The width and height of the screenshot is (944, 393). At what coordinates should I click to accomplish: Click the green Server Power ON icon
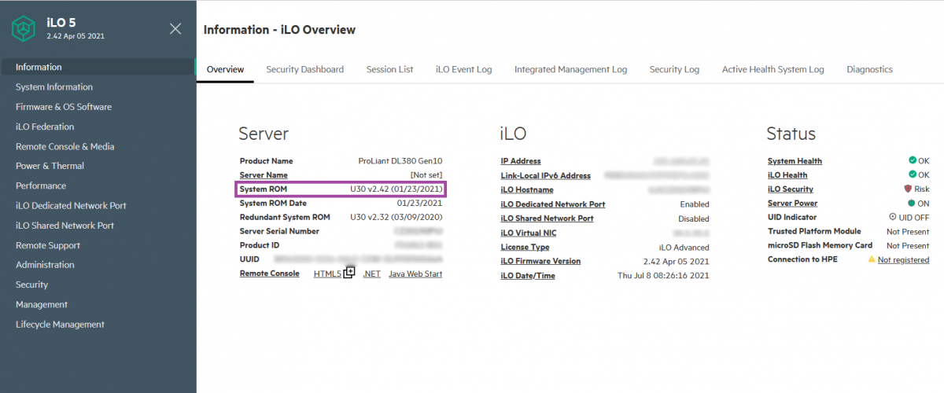[x=912, y=204]
